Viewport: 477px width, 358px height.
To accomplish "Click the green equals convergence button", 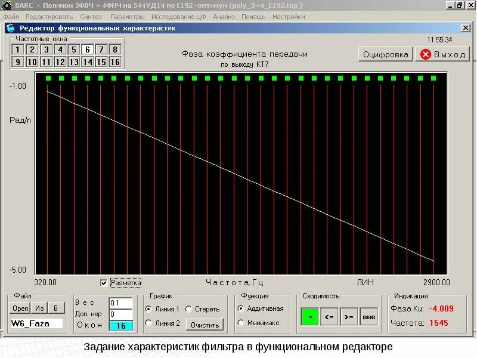I will click(x=310, y=317).
